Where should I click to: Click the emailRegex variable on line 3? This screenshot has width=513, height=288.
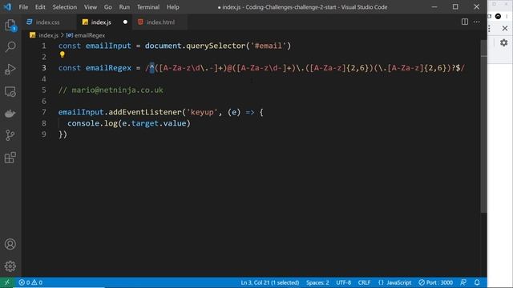pyautogui.click(x=108, y=68)
